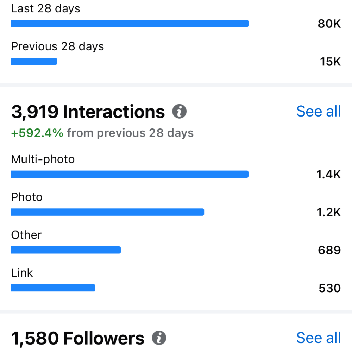Open the Followers info icon
Screen dimensions: 352x352
[159, 338]
